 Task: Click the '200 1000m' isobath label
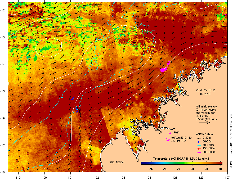(x=117, y=162)
